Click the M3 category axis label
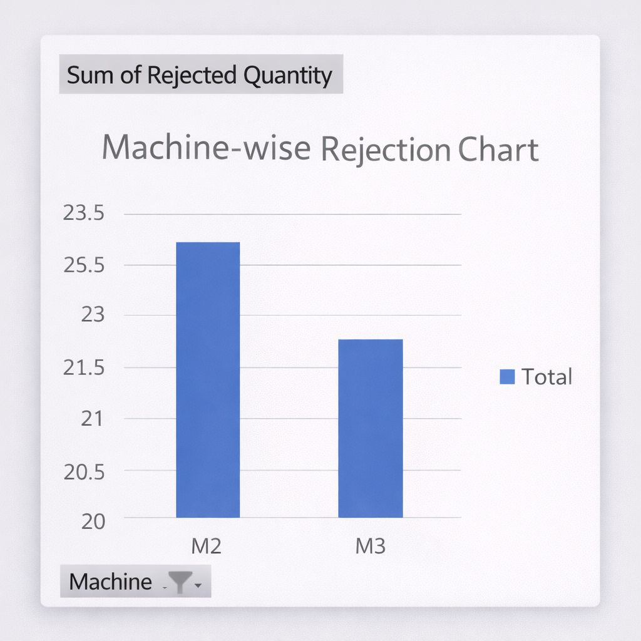Screen dimensions: 641x641 click(x=370, y=546)
